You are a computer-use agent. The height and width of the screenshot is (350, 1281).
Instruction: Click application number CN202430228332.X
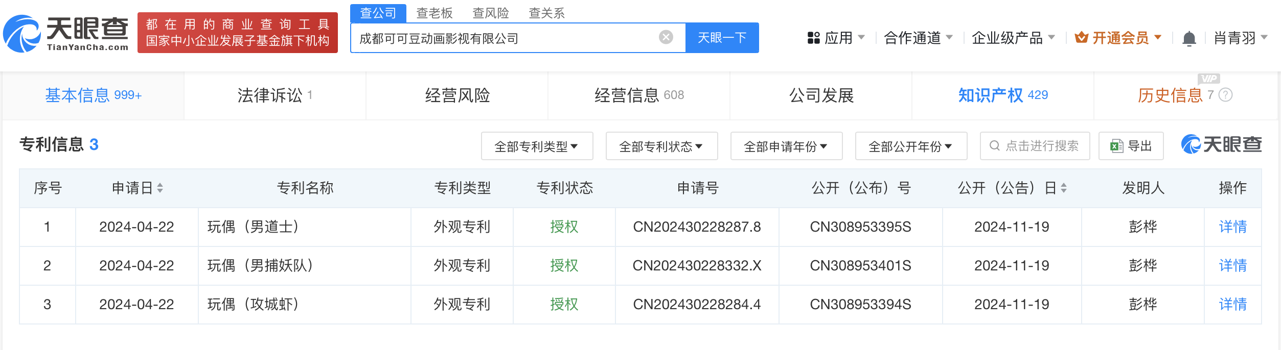[697, 266]
